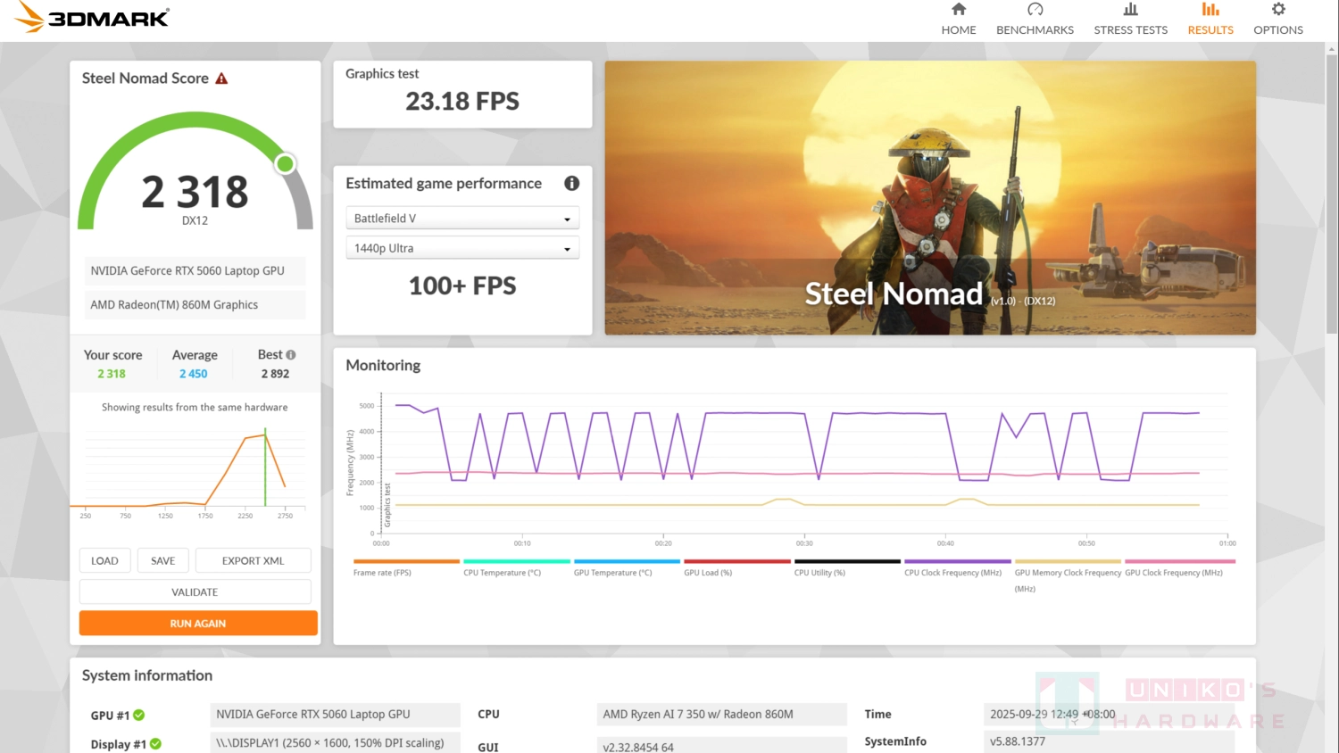Click the vertical page scrollbar
1339x753 pixels.
coord(1332,196)
